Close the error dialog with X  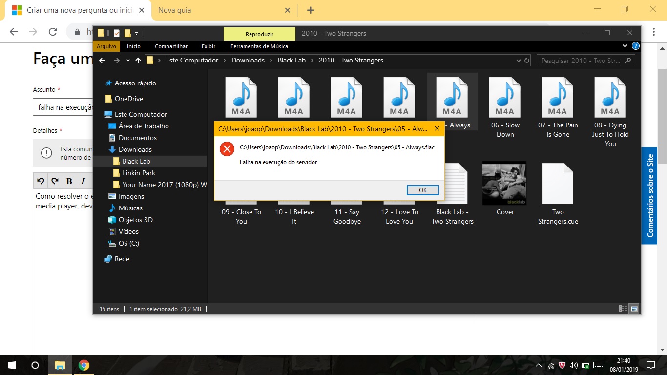click(437, 129)
